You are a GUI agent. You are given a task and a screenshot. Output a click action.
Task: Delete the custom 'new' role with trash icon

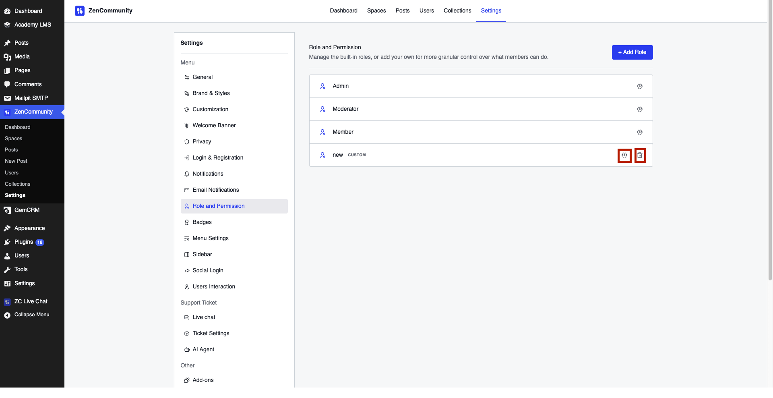click(640, 155)
